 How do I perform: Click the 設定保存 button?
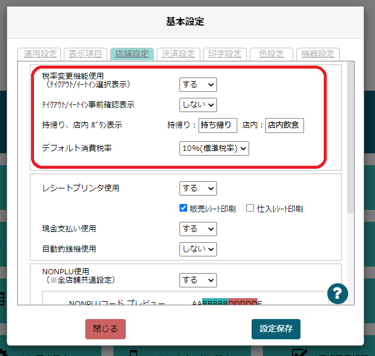(x=275, y=329)
